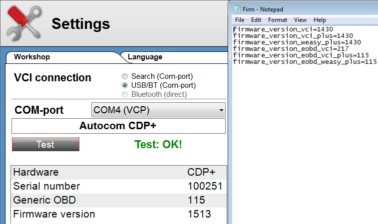The width and height of the screenshot is (378, 224).
Task: Click the Test: OK! status text
Action: [x=158, y=145]
